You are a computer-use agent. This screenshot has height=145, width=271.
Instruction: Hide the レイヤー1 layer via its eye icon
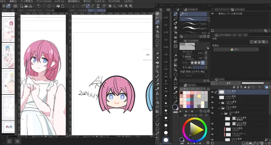pyautogui.click(x=212, y=92)
